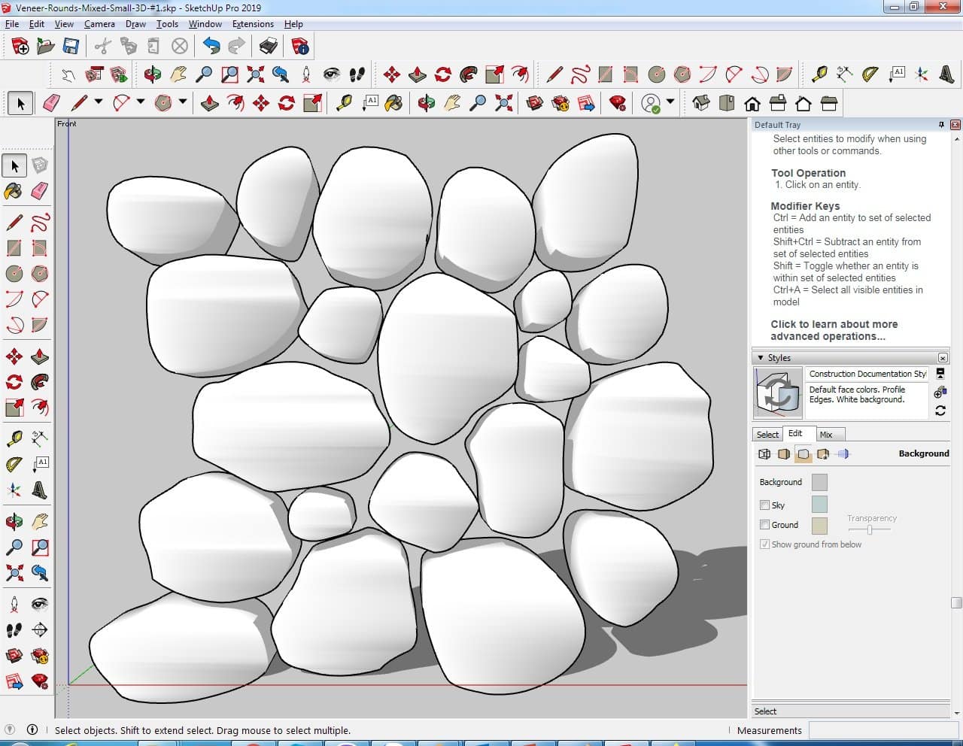This screenshot has width=963, height=746.
Task: Click the Save icon in top toolbar
Action: pyautogui.click(x=71, y=47)
